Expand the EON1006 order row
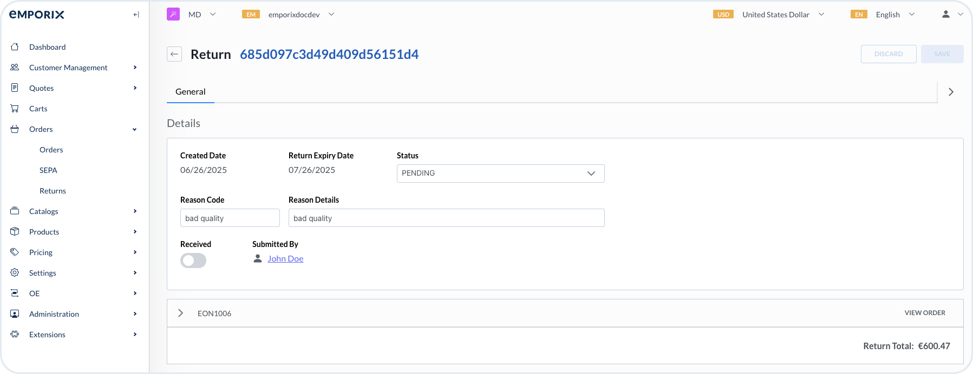The height and width of the screenshot is (374, 973). pos(181,313)
